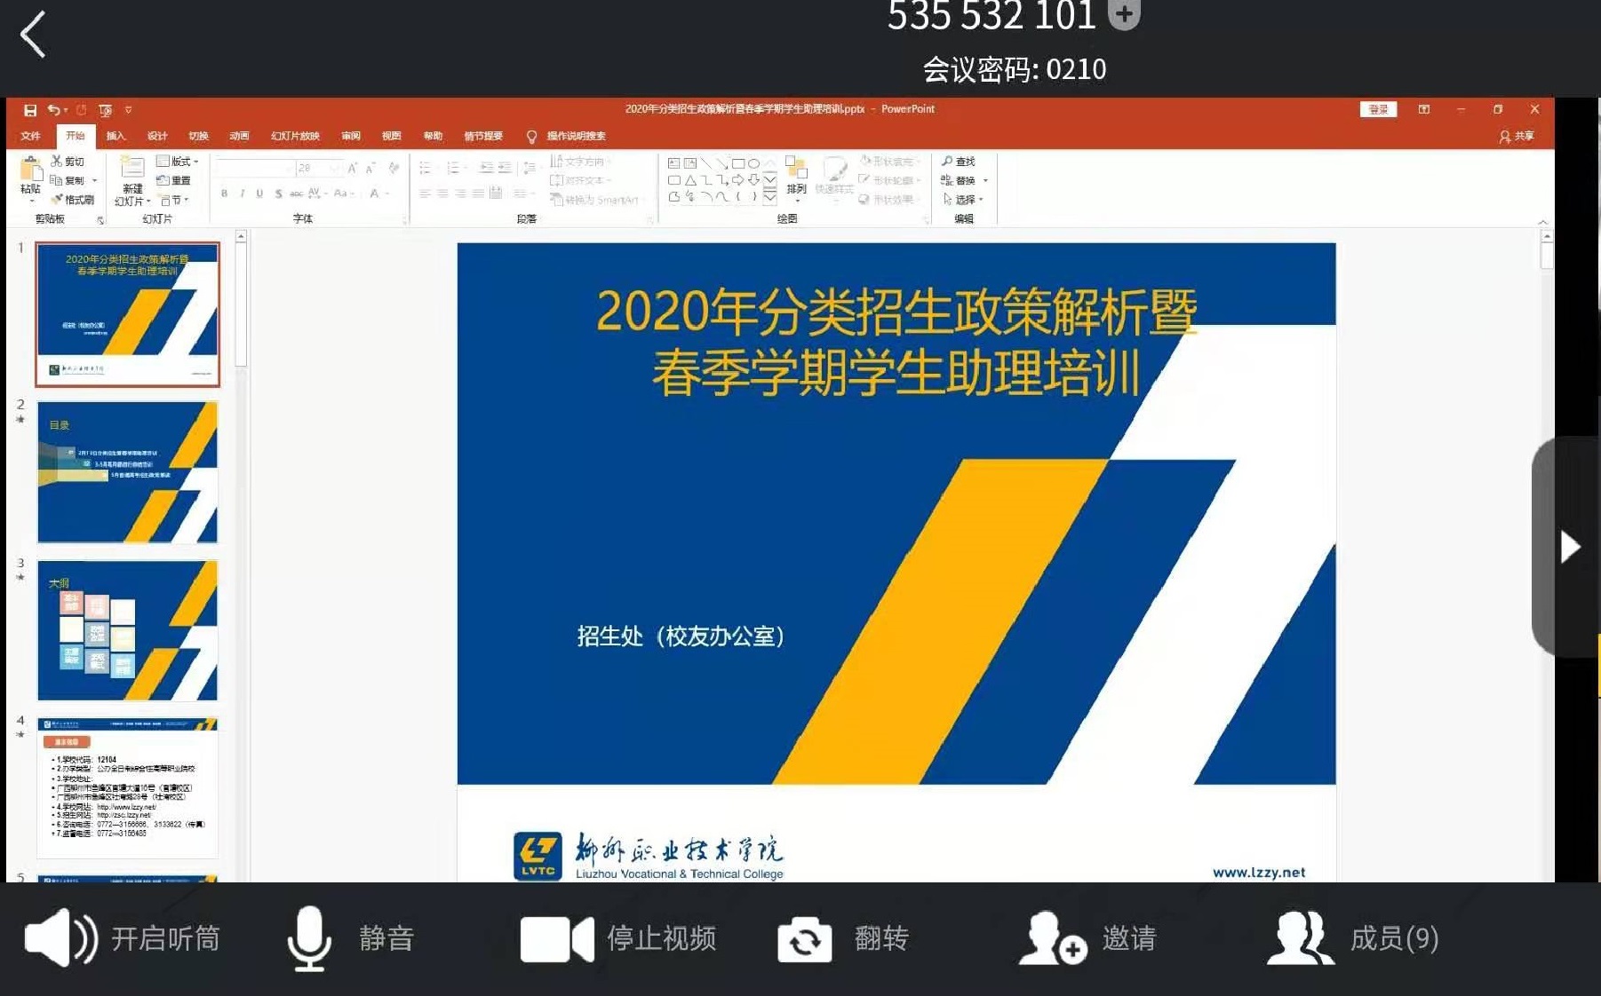Viewport: 1601px width, 996px height.
Task: Click the Paste (粘贴) clipboard icon
Action: click(x=30, y=175)
